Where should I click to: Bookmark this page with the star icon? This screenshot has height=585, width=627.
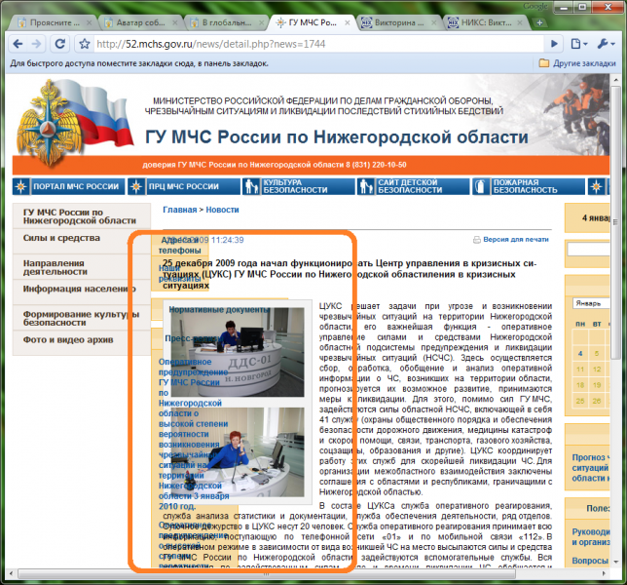85,44
